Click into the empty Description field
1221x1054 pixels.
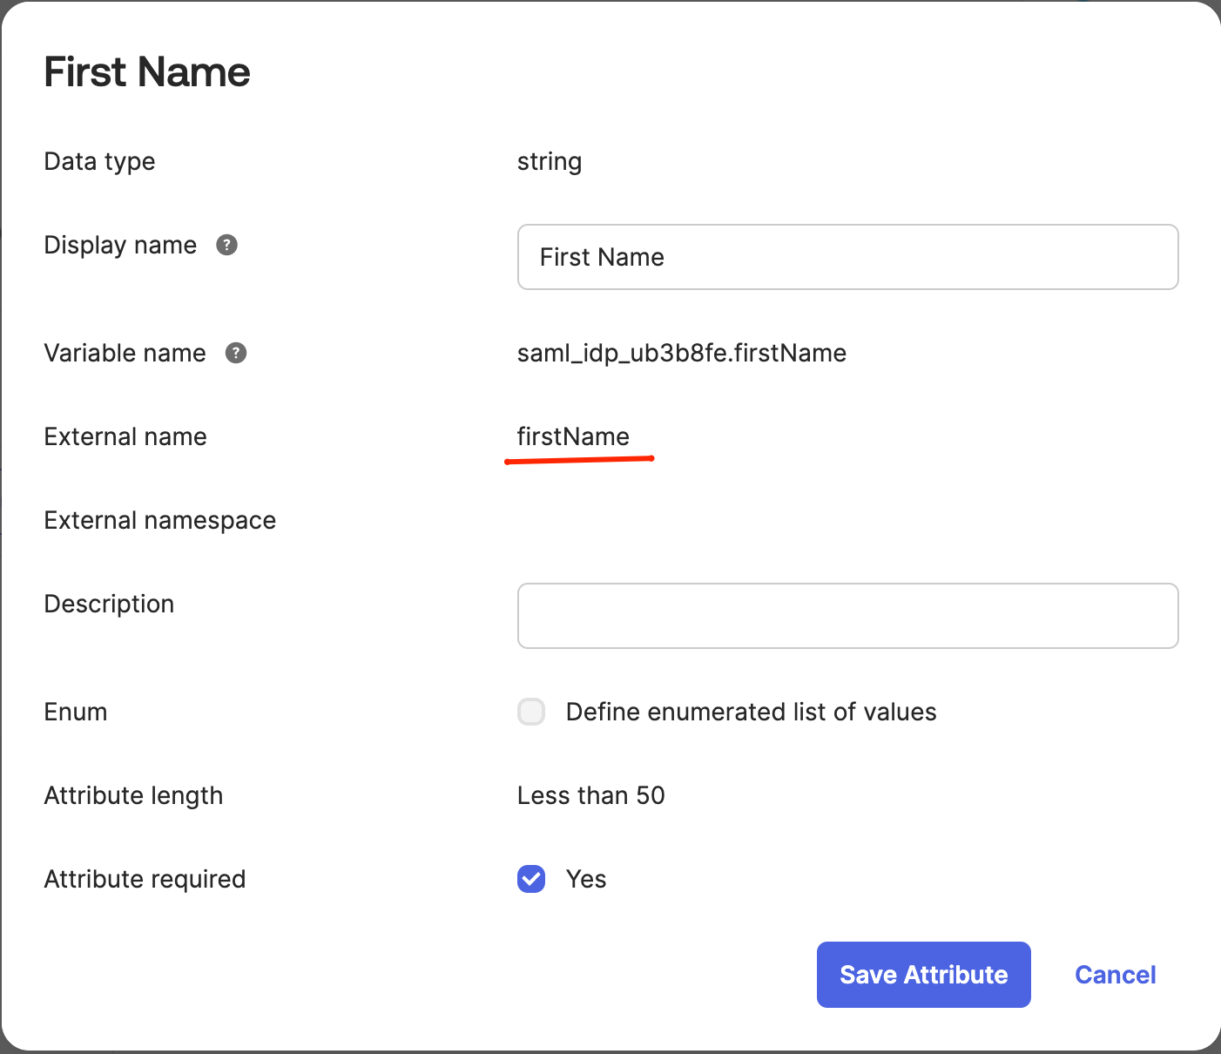(847, 616)
